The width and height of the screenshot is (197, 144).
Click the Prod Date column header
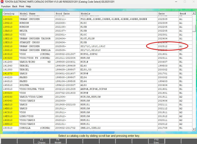(67, 14)
